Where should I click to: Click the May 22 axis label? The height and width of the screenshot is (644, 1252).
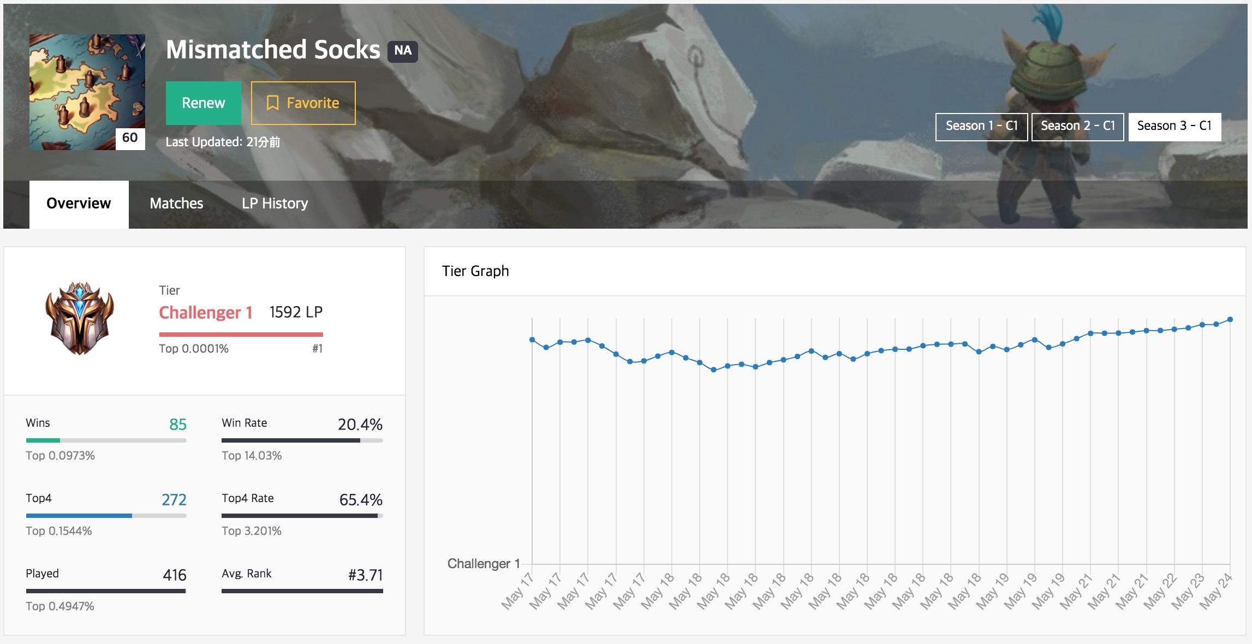point(1160,591)
